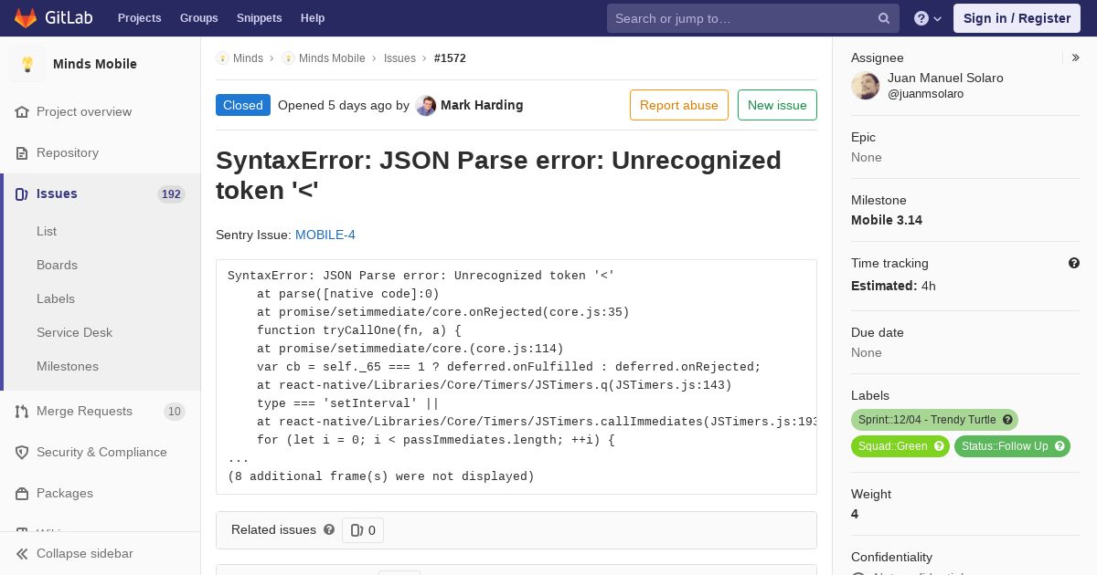
Task: Open the Minds Mobile project avatar
Action: (x=27, y=64)
